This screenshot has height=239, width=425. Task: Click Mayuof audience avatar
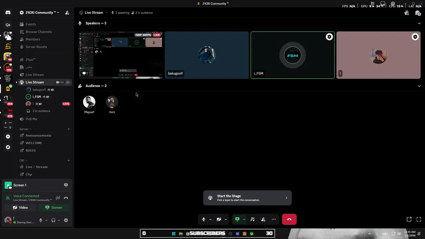(89, 102)
